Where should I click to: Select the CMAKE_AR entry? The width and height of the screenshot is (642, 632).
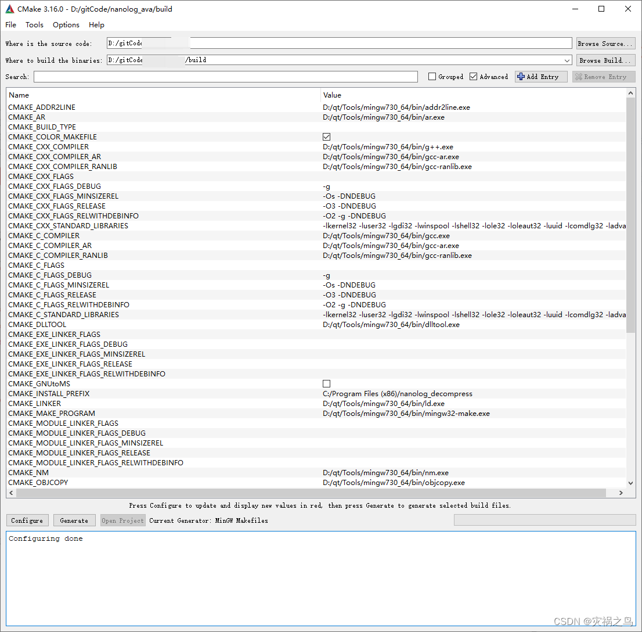[27, 117]
